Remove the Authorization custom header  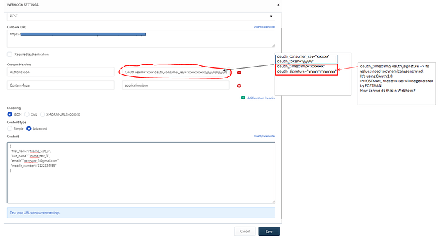pos(239,73)
